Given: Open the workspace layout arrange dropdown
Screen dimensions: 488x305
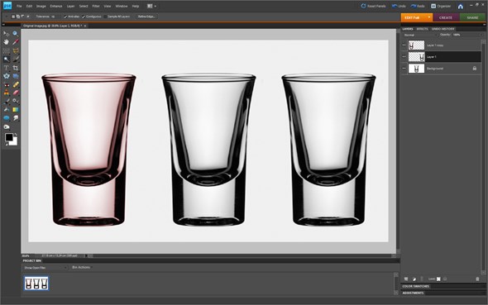Looking at the screenshot, I should click(x=151, y=6).
